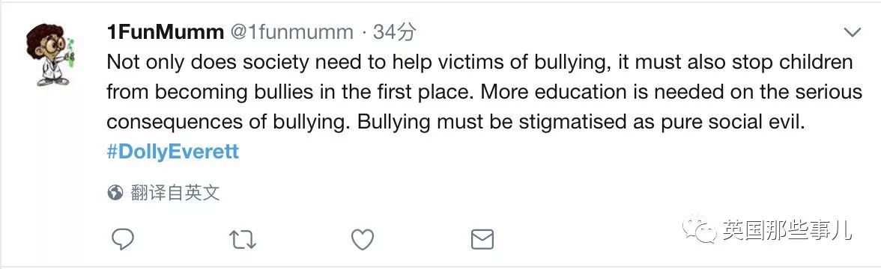Click the globe icon beside the translation label
Screen dimensions: 881x269
click(x=115, y=194)
